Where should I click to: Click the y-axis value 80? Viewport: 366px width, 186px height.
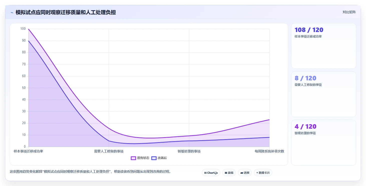tap(24, 52)
